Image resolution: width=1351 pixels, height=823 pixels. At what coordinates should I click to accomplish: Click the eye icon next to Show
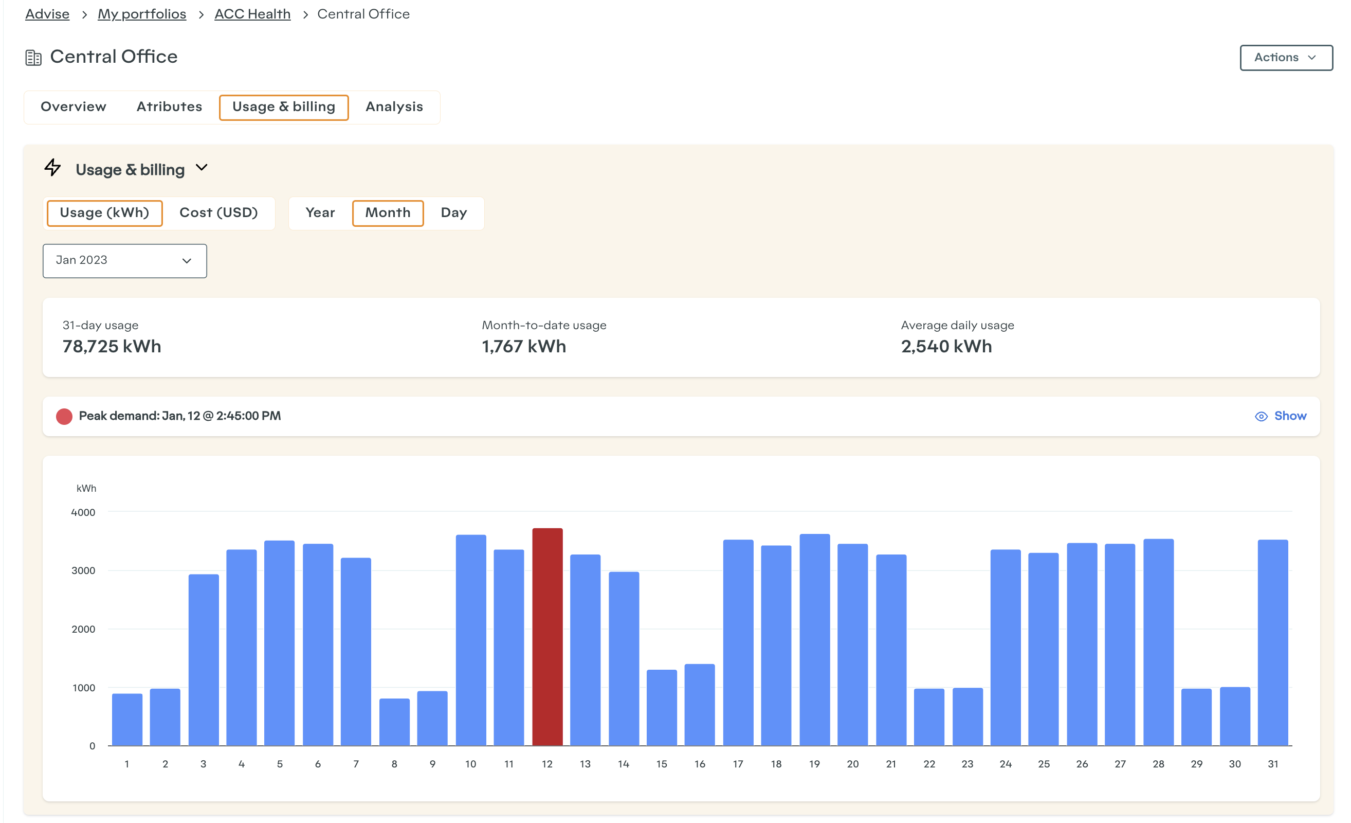1261,417
